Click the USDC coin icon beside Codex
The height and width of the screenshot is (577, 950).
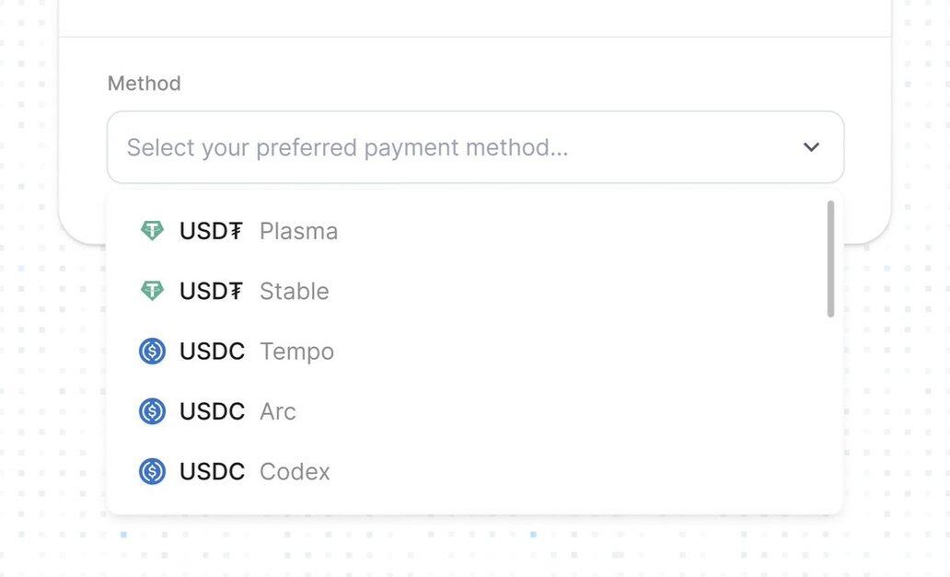pos(152,471)
